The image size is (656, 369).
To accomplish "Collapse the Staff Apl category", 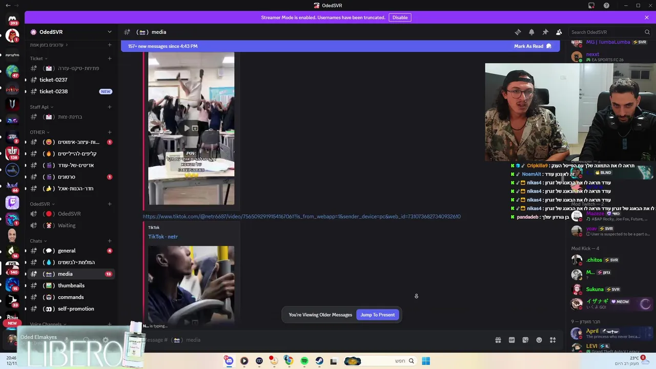I will pyautogui.click(x=42, y=107).
